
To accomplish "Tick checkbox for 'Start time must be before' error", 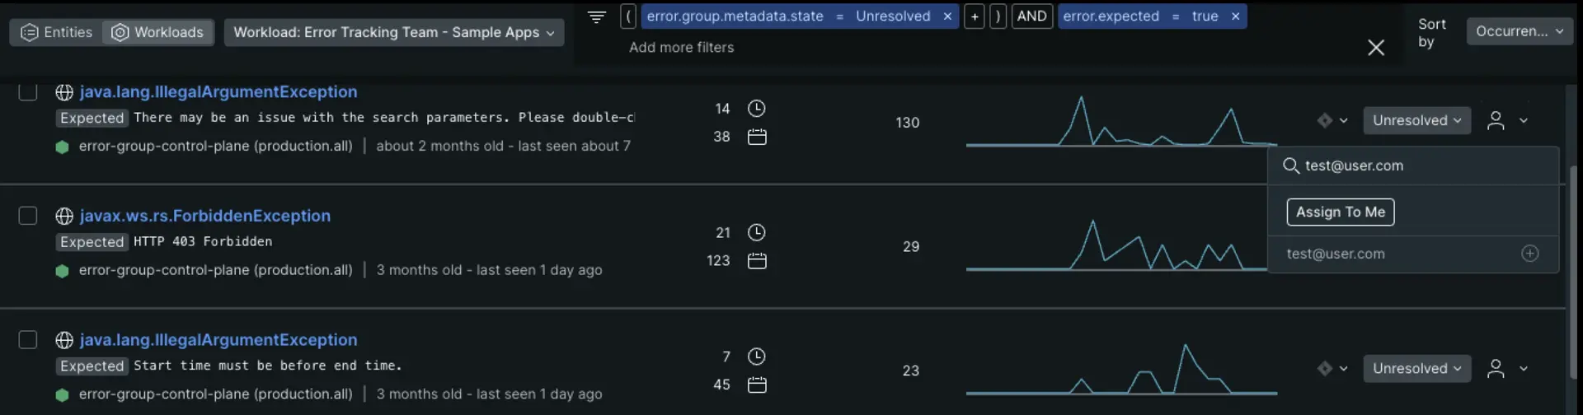I will click(x=28, y=340).
